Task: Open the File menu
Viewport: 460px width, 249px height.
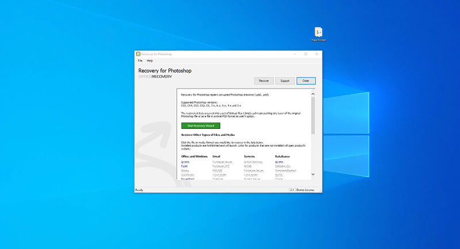Action: click(140, 60)
